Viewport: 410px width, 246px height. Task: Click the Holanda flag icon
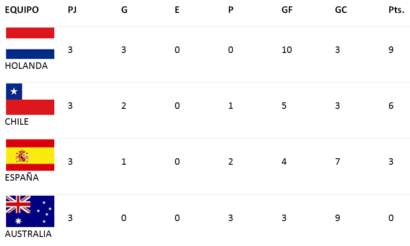coord(30,43)
